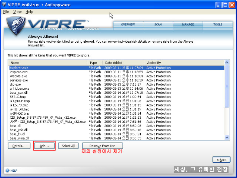
Task: Click Remove From List button
Action: pos(102,146)
